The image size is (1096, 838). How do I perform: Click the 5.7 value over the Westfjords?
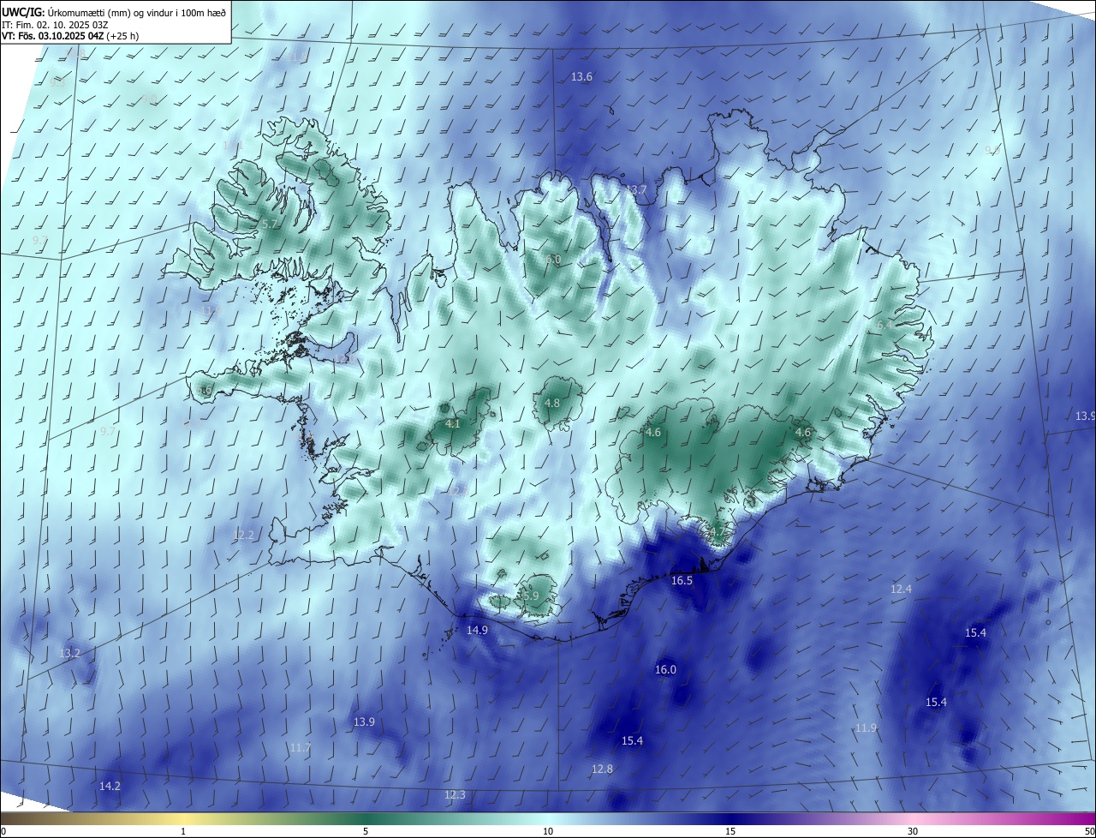point(269,224)
